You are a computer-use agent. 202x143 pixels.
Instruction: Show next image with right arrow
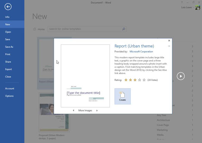97,110
